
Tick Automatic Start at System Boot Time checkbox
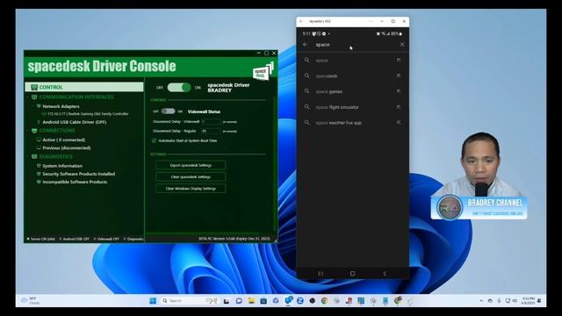pyautogui.click(x=155, y=140)
